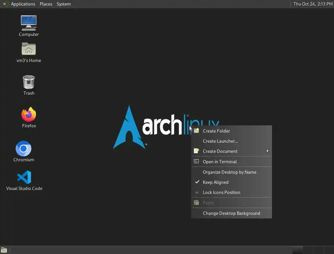Choose Create Launcher... from context menu
Viewport: 334px width, 254px height.
point(232,141)
